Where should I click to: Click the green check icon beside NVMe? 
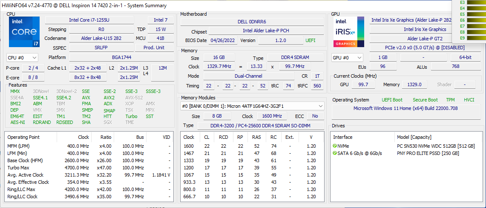click(x=335, y=146)
